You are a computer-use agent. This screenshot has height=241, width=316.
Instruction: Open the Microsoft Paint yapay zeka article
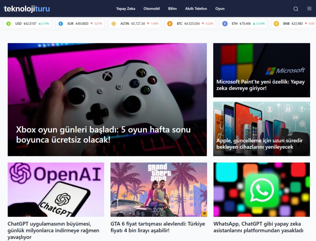pyautogui.click(x=260, y=85)
